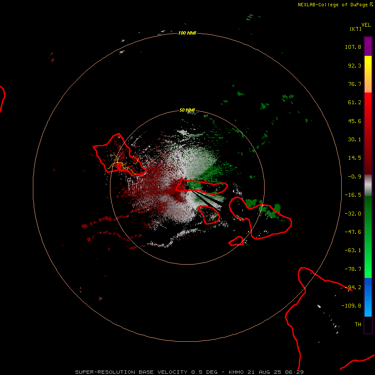The image size is (375, 375).
Task: Click the radar title caption at bottom
Action: (190, 372)
